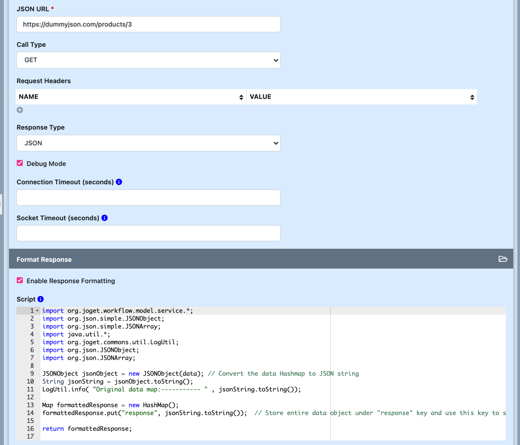Image resolution: width=520 pixels, height=445 pixels.
Task: Open the Response Type dropdown
Action: [148, 143]
